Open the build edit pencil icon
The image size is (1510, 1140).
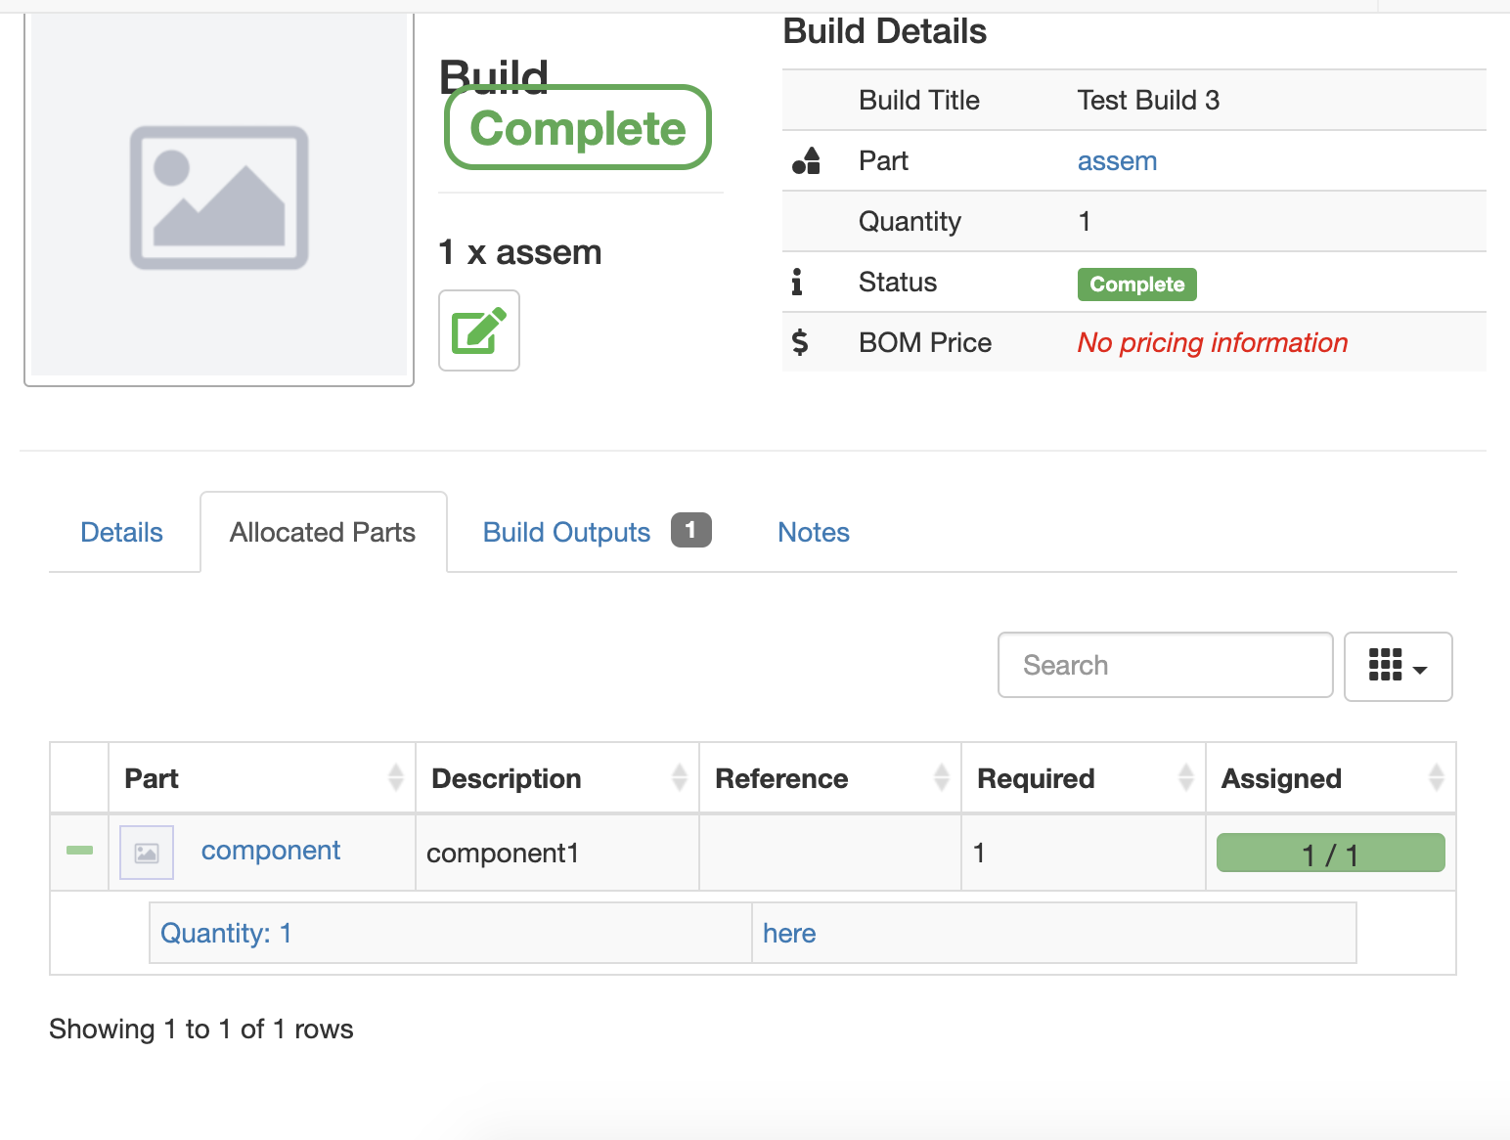pos(478,330)
